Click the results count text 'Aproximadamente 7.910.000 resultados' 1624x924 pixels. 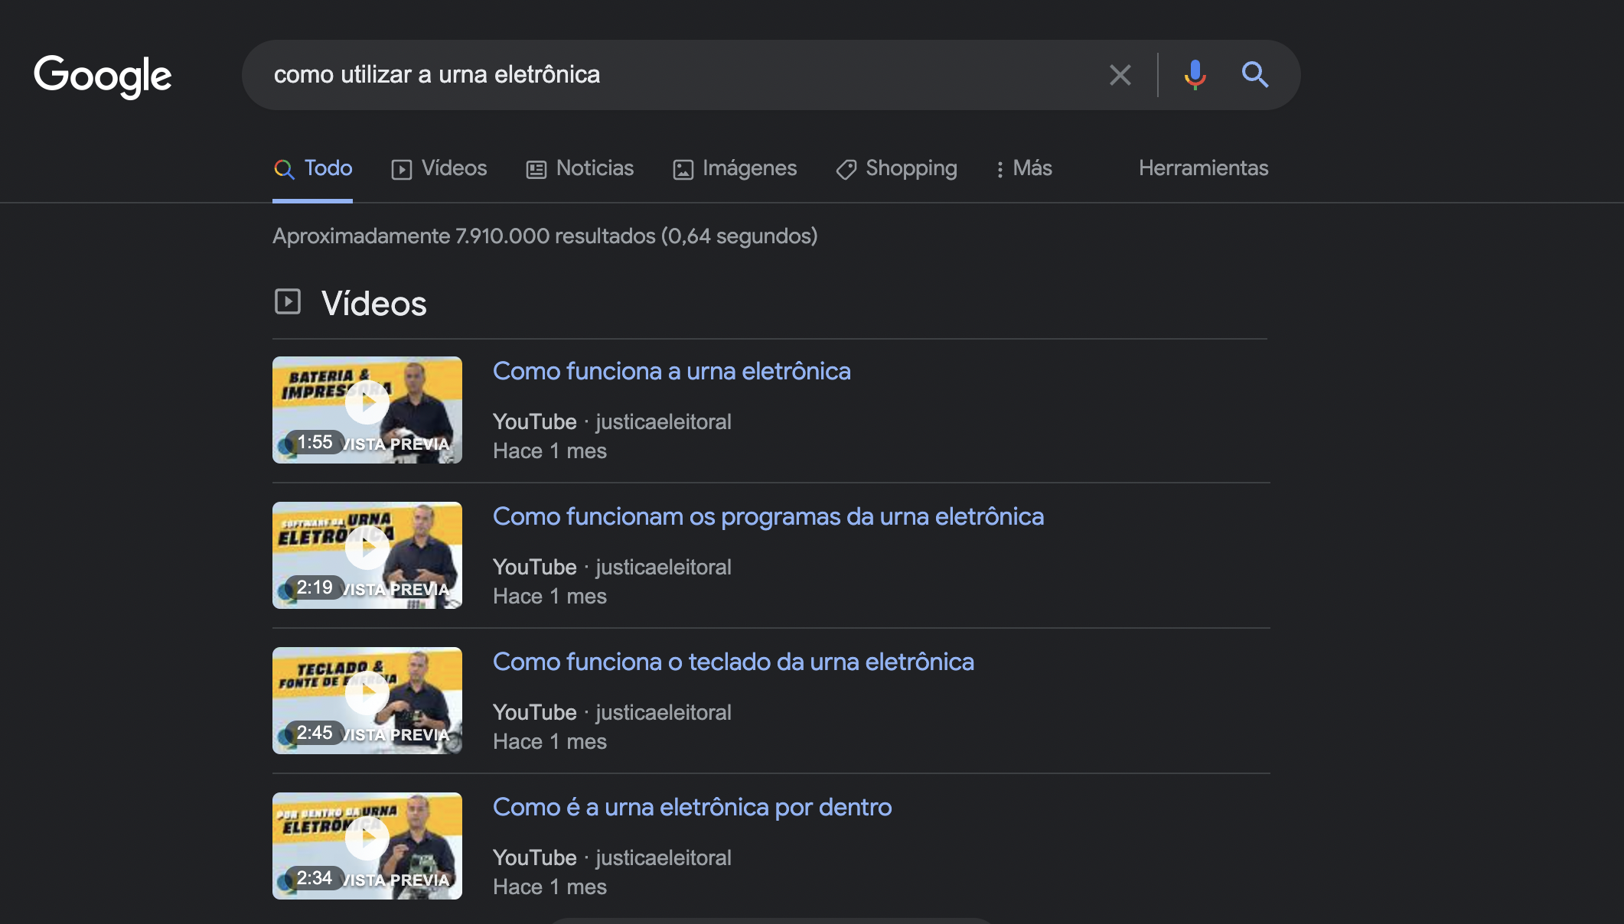coord(464,236)
